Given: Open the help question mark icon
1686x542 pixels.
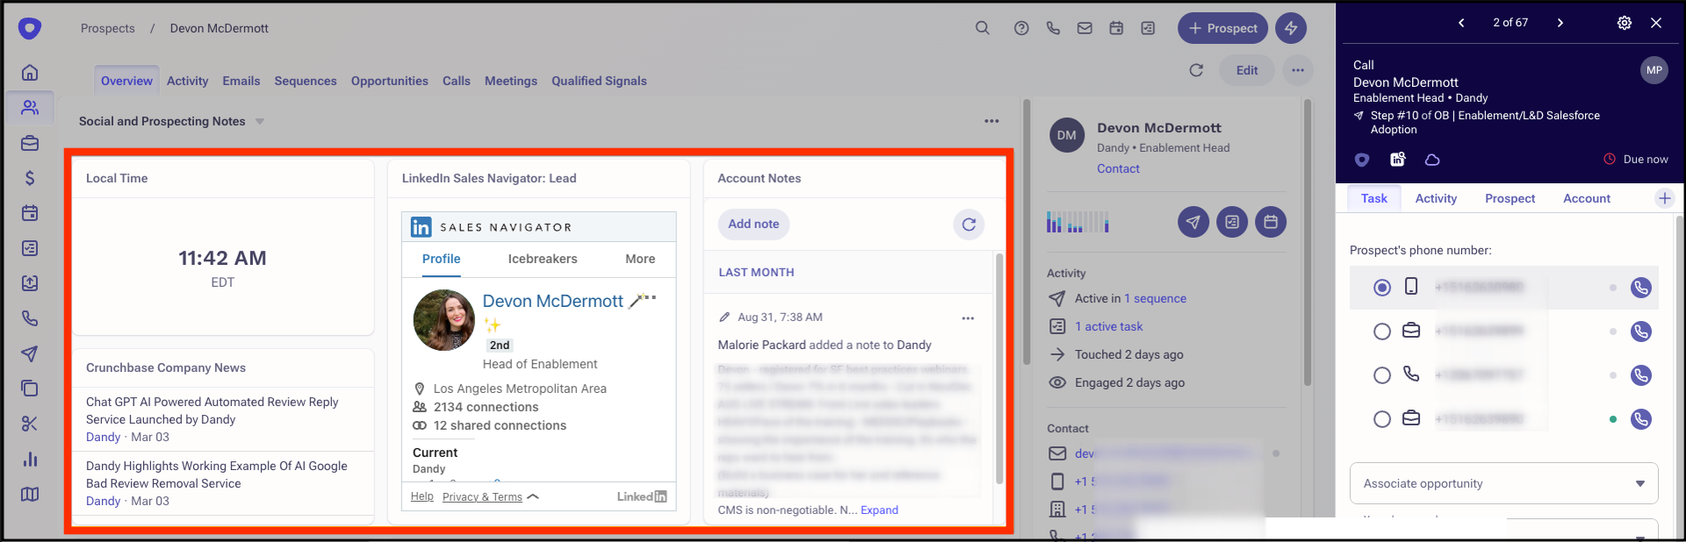Looking at the screenshot, I should 1021,28.
